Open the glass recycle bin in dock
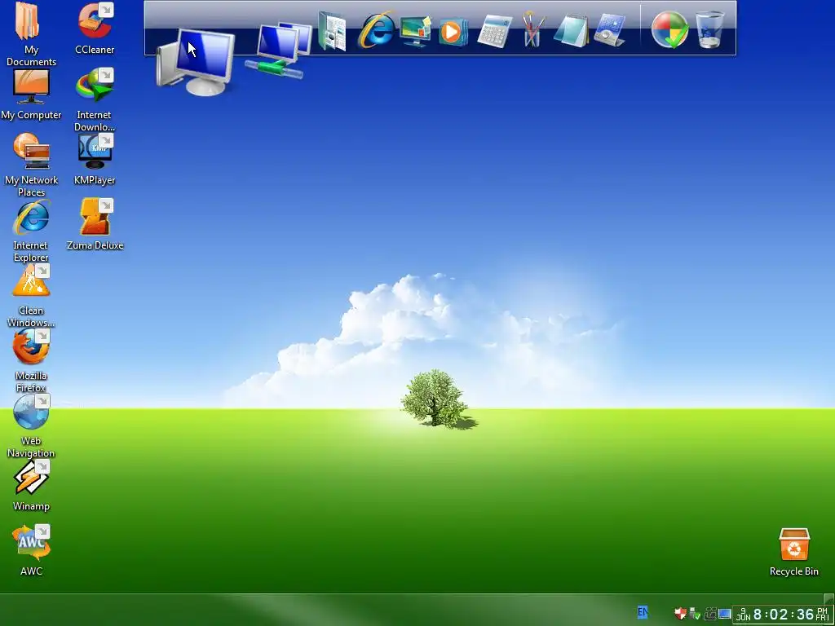This screenshot has height=626, width=835. [x=710, y=30]
